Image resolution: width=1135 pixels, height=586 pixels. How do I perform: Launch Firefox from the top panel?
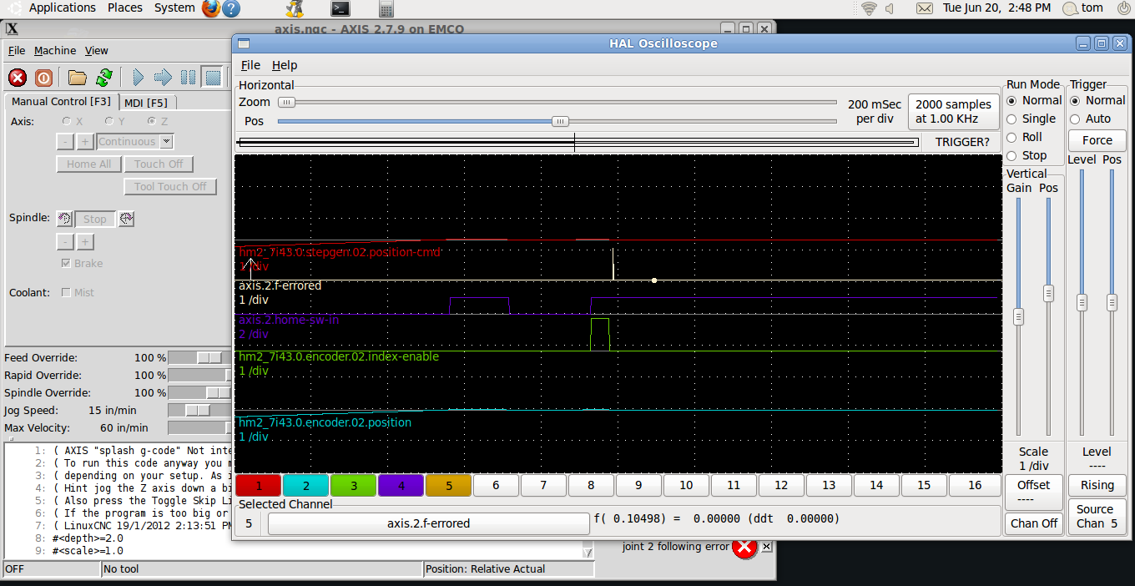point(212,8)
